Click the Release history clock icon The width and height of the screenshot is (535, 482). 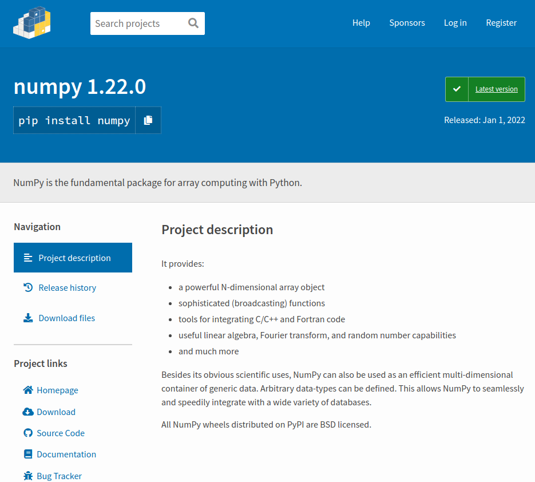(27, 287)
